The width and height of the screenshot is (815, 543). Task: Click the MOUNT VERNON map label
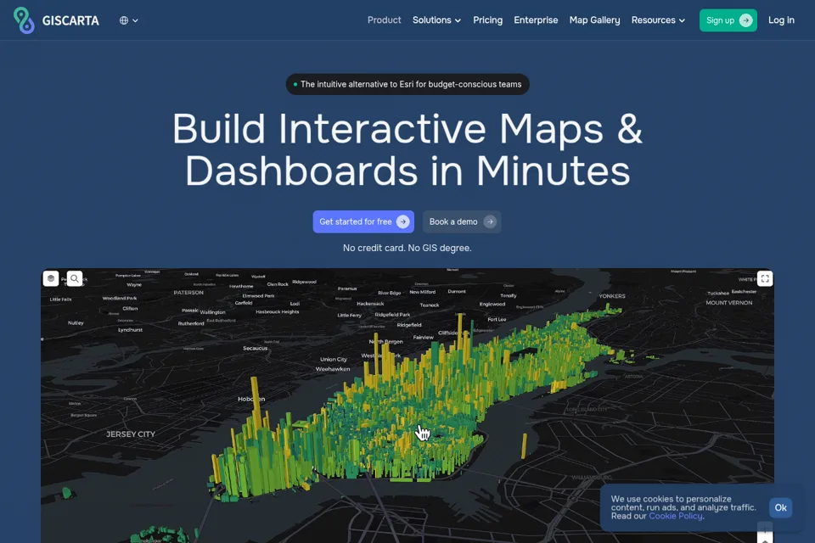(728, 302)
